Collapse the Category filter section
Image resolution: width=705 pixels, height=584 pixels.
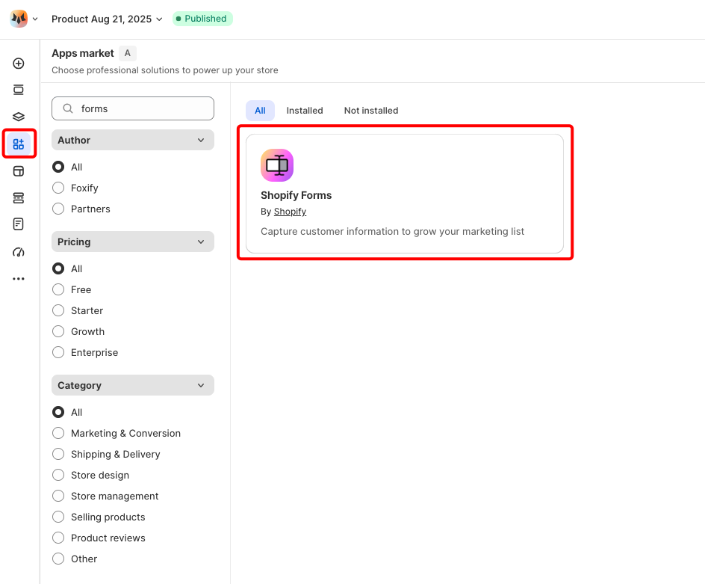(x=133, y=385)
